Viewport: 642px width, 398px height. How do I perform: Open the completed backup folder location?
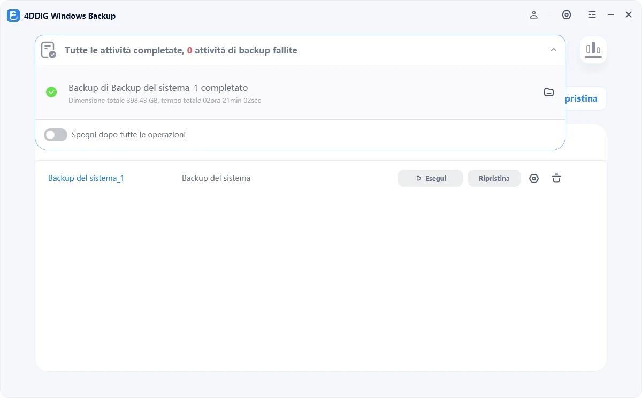(548, 91)
